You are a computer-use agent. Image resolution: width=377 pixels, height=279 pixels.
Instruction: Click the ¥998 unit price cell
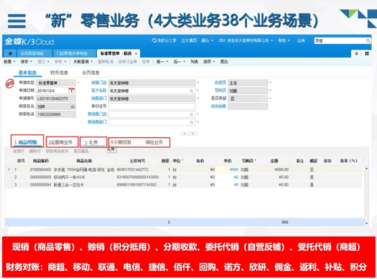228,170
